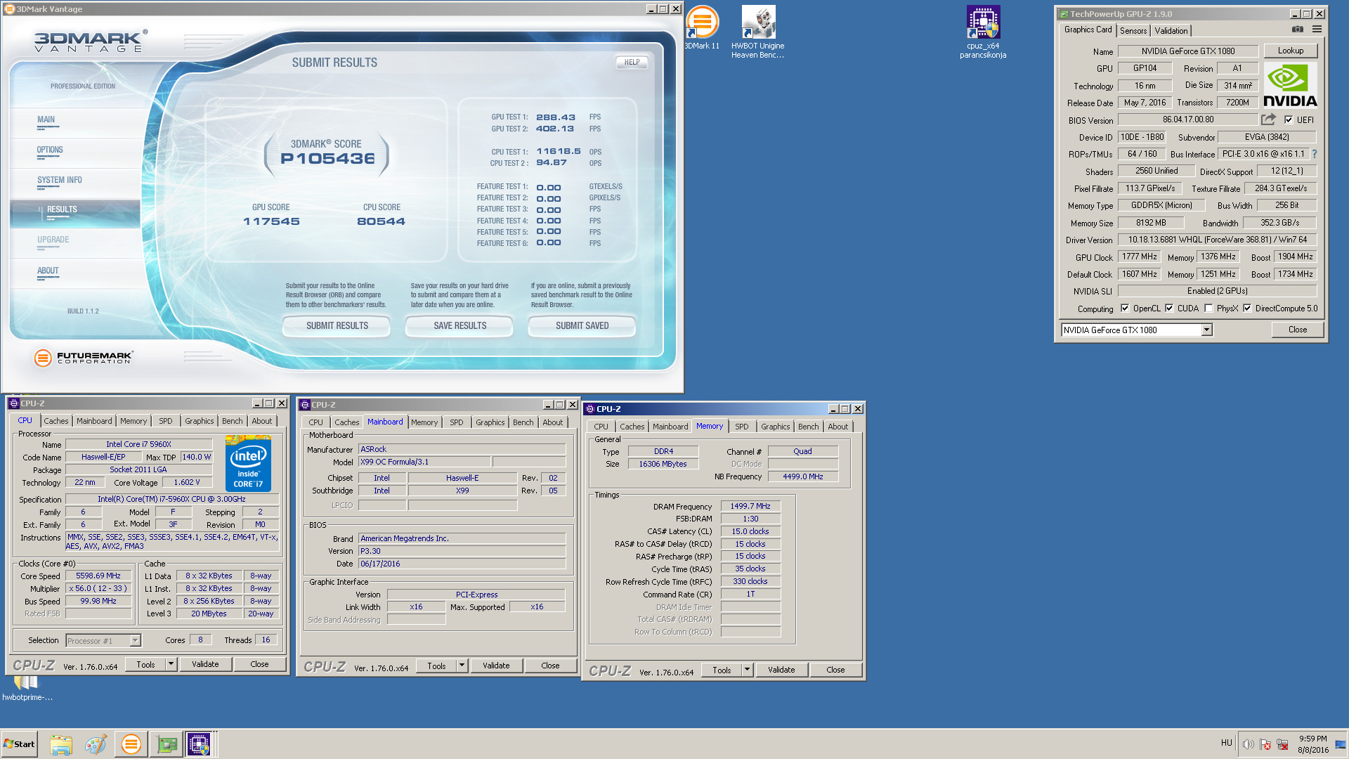Toggle the CUDA checkbox

(x=1169, y=308)
